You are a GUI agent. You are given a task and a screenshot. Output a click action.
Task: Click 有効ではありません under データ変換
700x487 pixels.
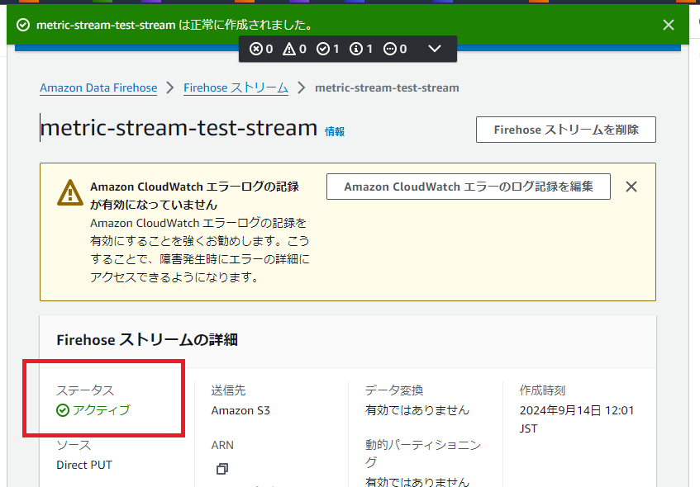(417, 410)
